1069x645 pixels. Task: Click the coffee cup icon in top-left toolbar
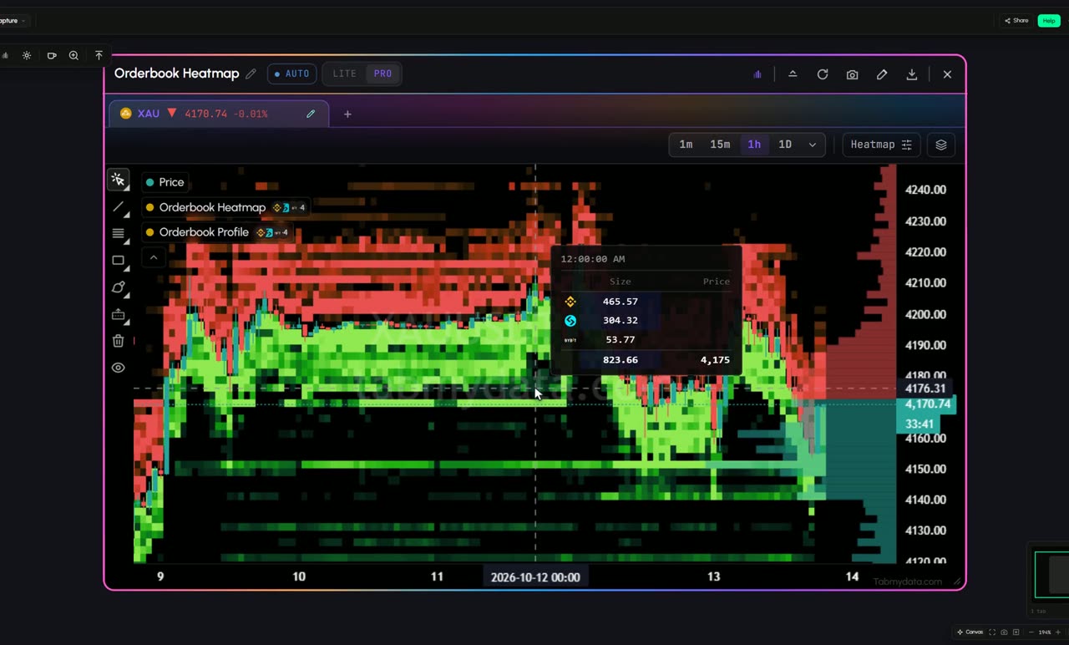[x=51, y=55]
